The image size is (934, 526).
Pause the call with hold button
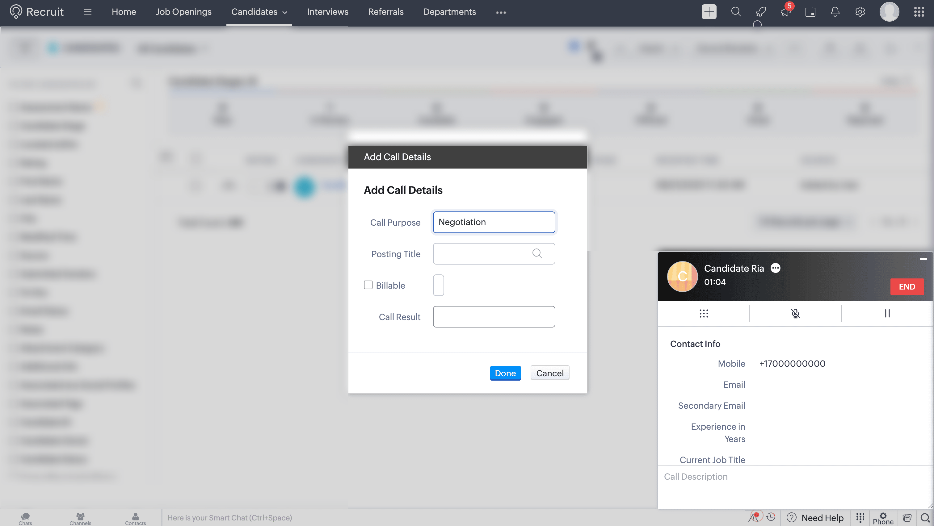click(x=887, y=313)
